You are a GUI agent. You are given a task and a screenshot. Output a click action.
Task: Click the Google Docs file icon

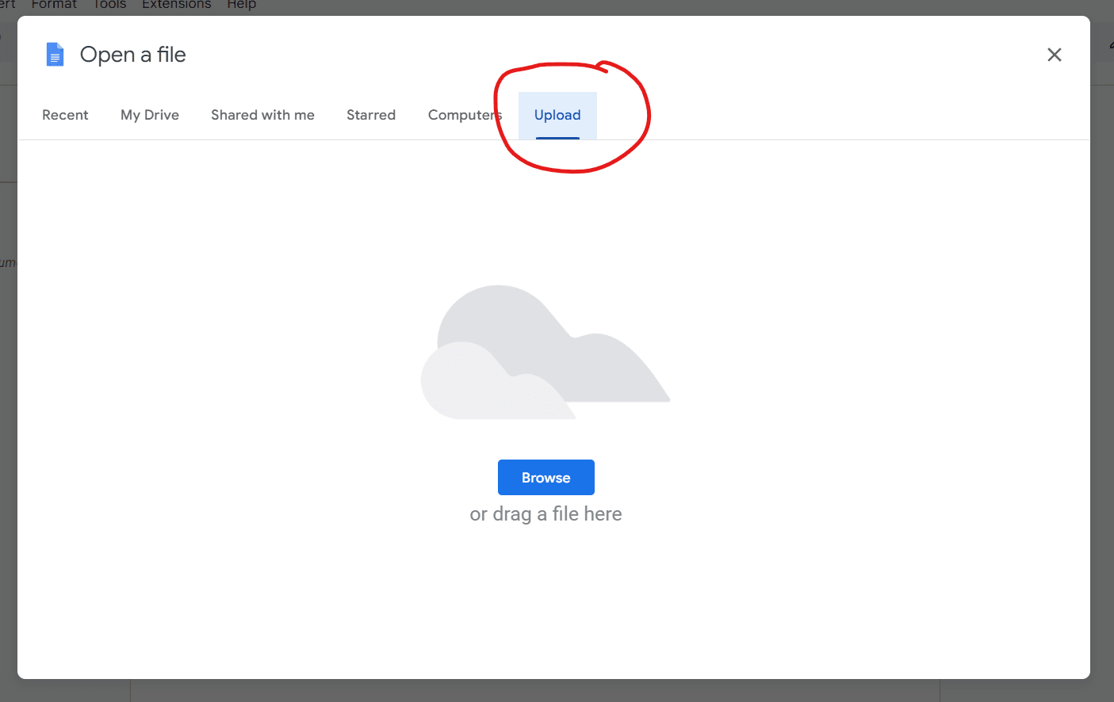pos(55,55)
